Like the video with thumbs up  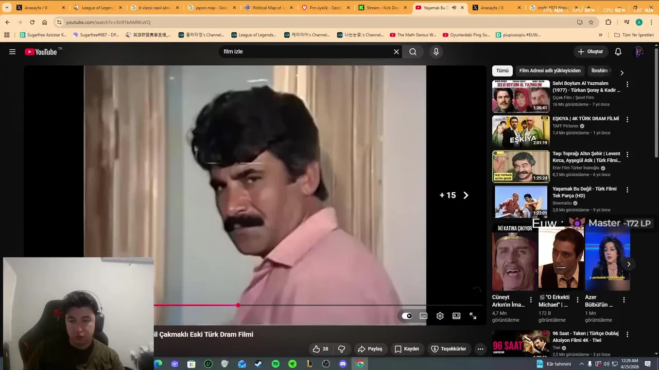click(x=320, y=349)
